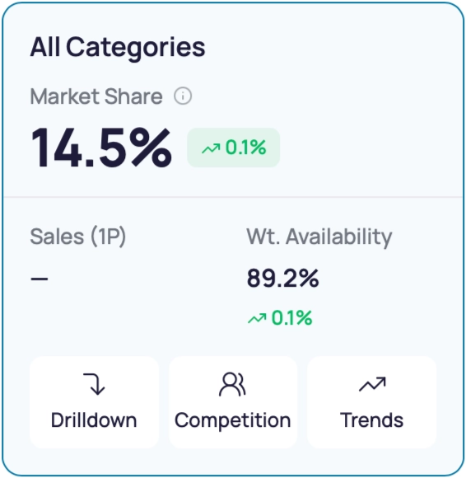Click the Trends chart icon
The width and height of the screenshot is (466, 478).
pos(372,384)
